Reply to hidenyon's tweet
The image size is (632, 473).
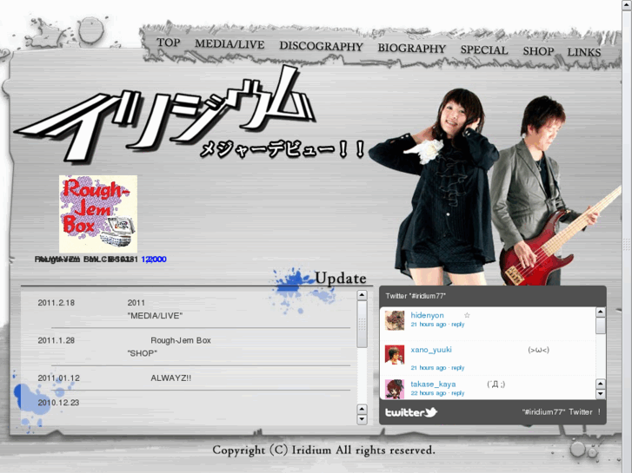458,325
